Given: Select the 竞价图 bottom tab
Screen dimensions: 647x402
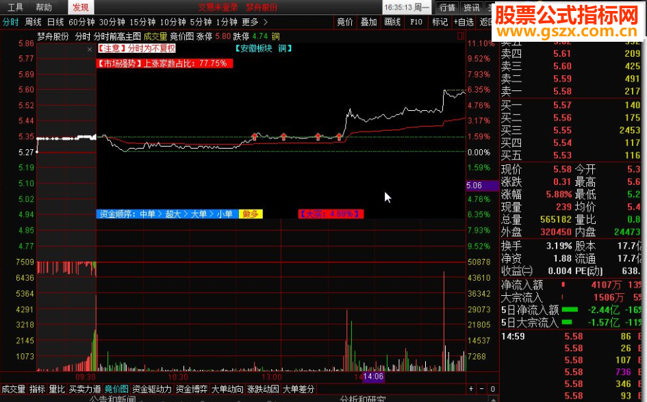Looking at the screenshot, I should pyautogui.click(x=116, y=389).
